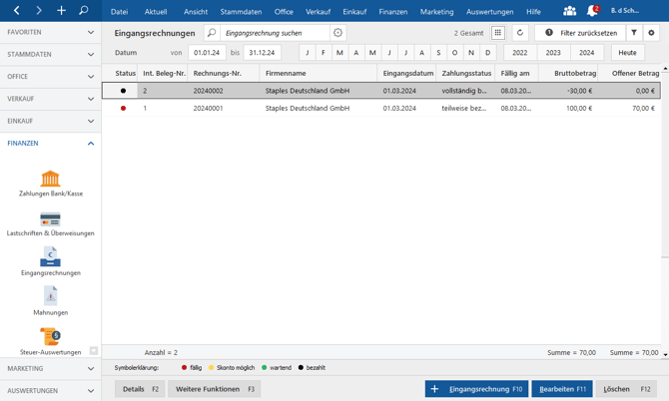Toggle the 2024 year filter
Image resolution: width=669 pixels, height=401 pixels.
586,53
